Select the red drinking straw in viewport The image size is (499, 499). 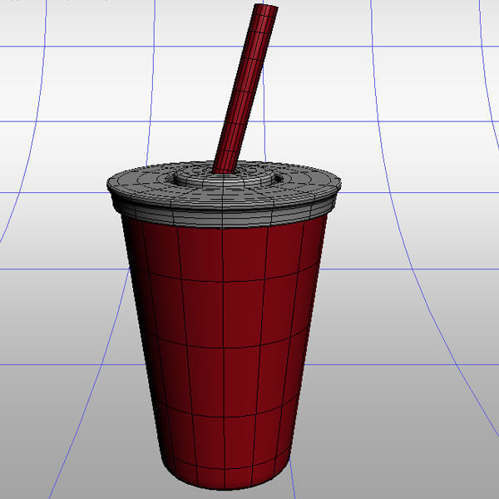(x=245, y=89)
